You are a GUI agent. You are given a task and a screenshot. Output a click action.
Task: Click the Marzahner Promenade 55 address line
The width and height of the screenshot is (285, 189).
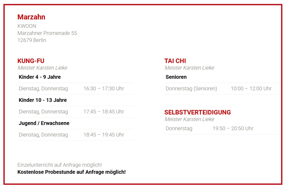pos(47,33)
